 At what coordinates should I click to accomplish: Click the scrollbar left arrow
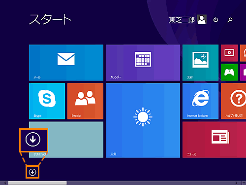(x=5, y=183)
